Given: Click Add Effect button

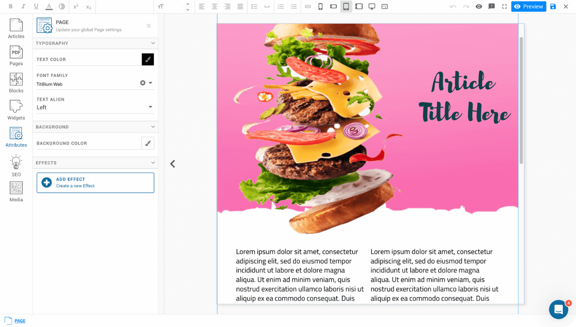Looking at the screenshot, I should (95, 183).
